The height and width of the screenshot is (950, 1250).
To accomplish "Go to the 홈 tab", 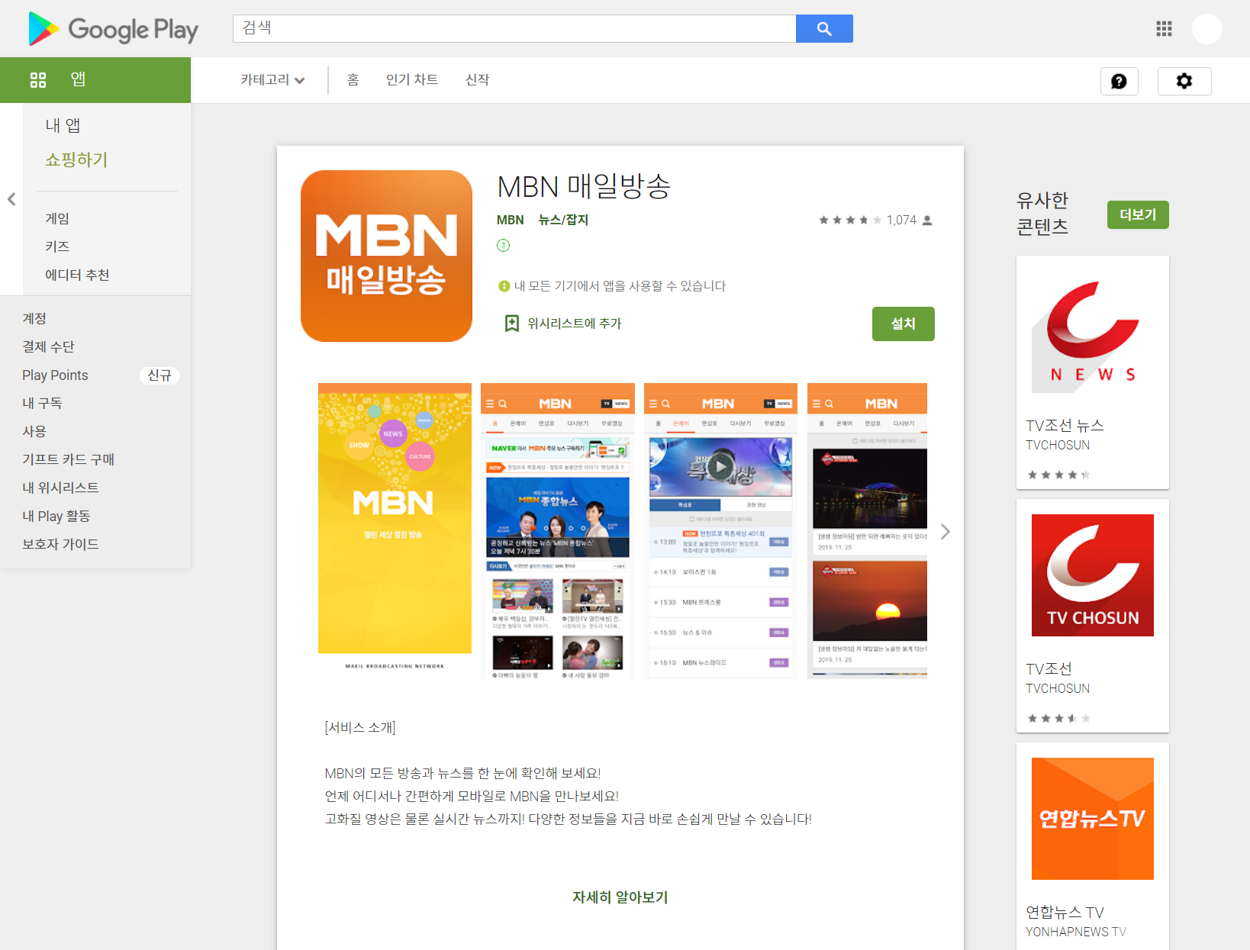I will 353,80.
